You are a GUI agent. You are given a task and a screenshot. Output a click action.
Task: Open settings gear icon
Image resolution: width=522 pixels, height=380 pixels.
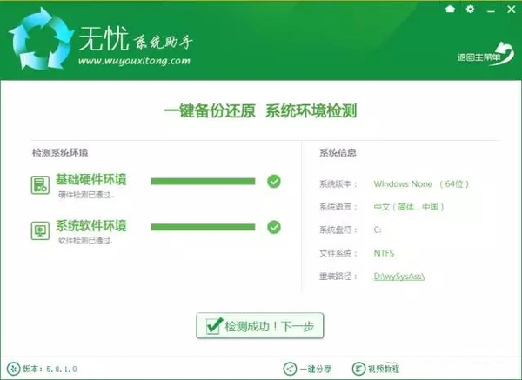click(470, 9)
